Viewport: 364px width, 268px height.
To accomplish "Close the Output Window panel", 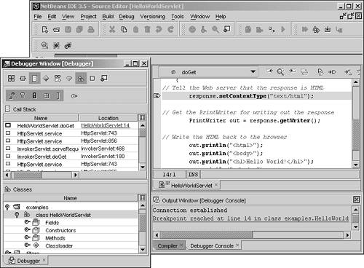I will coord(356,200).
